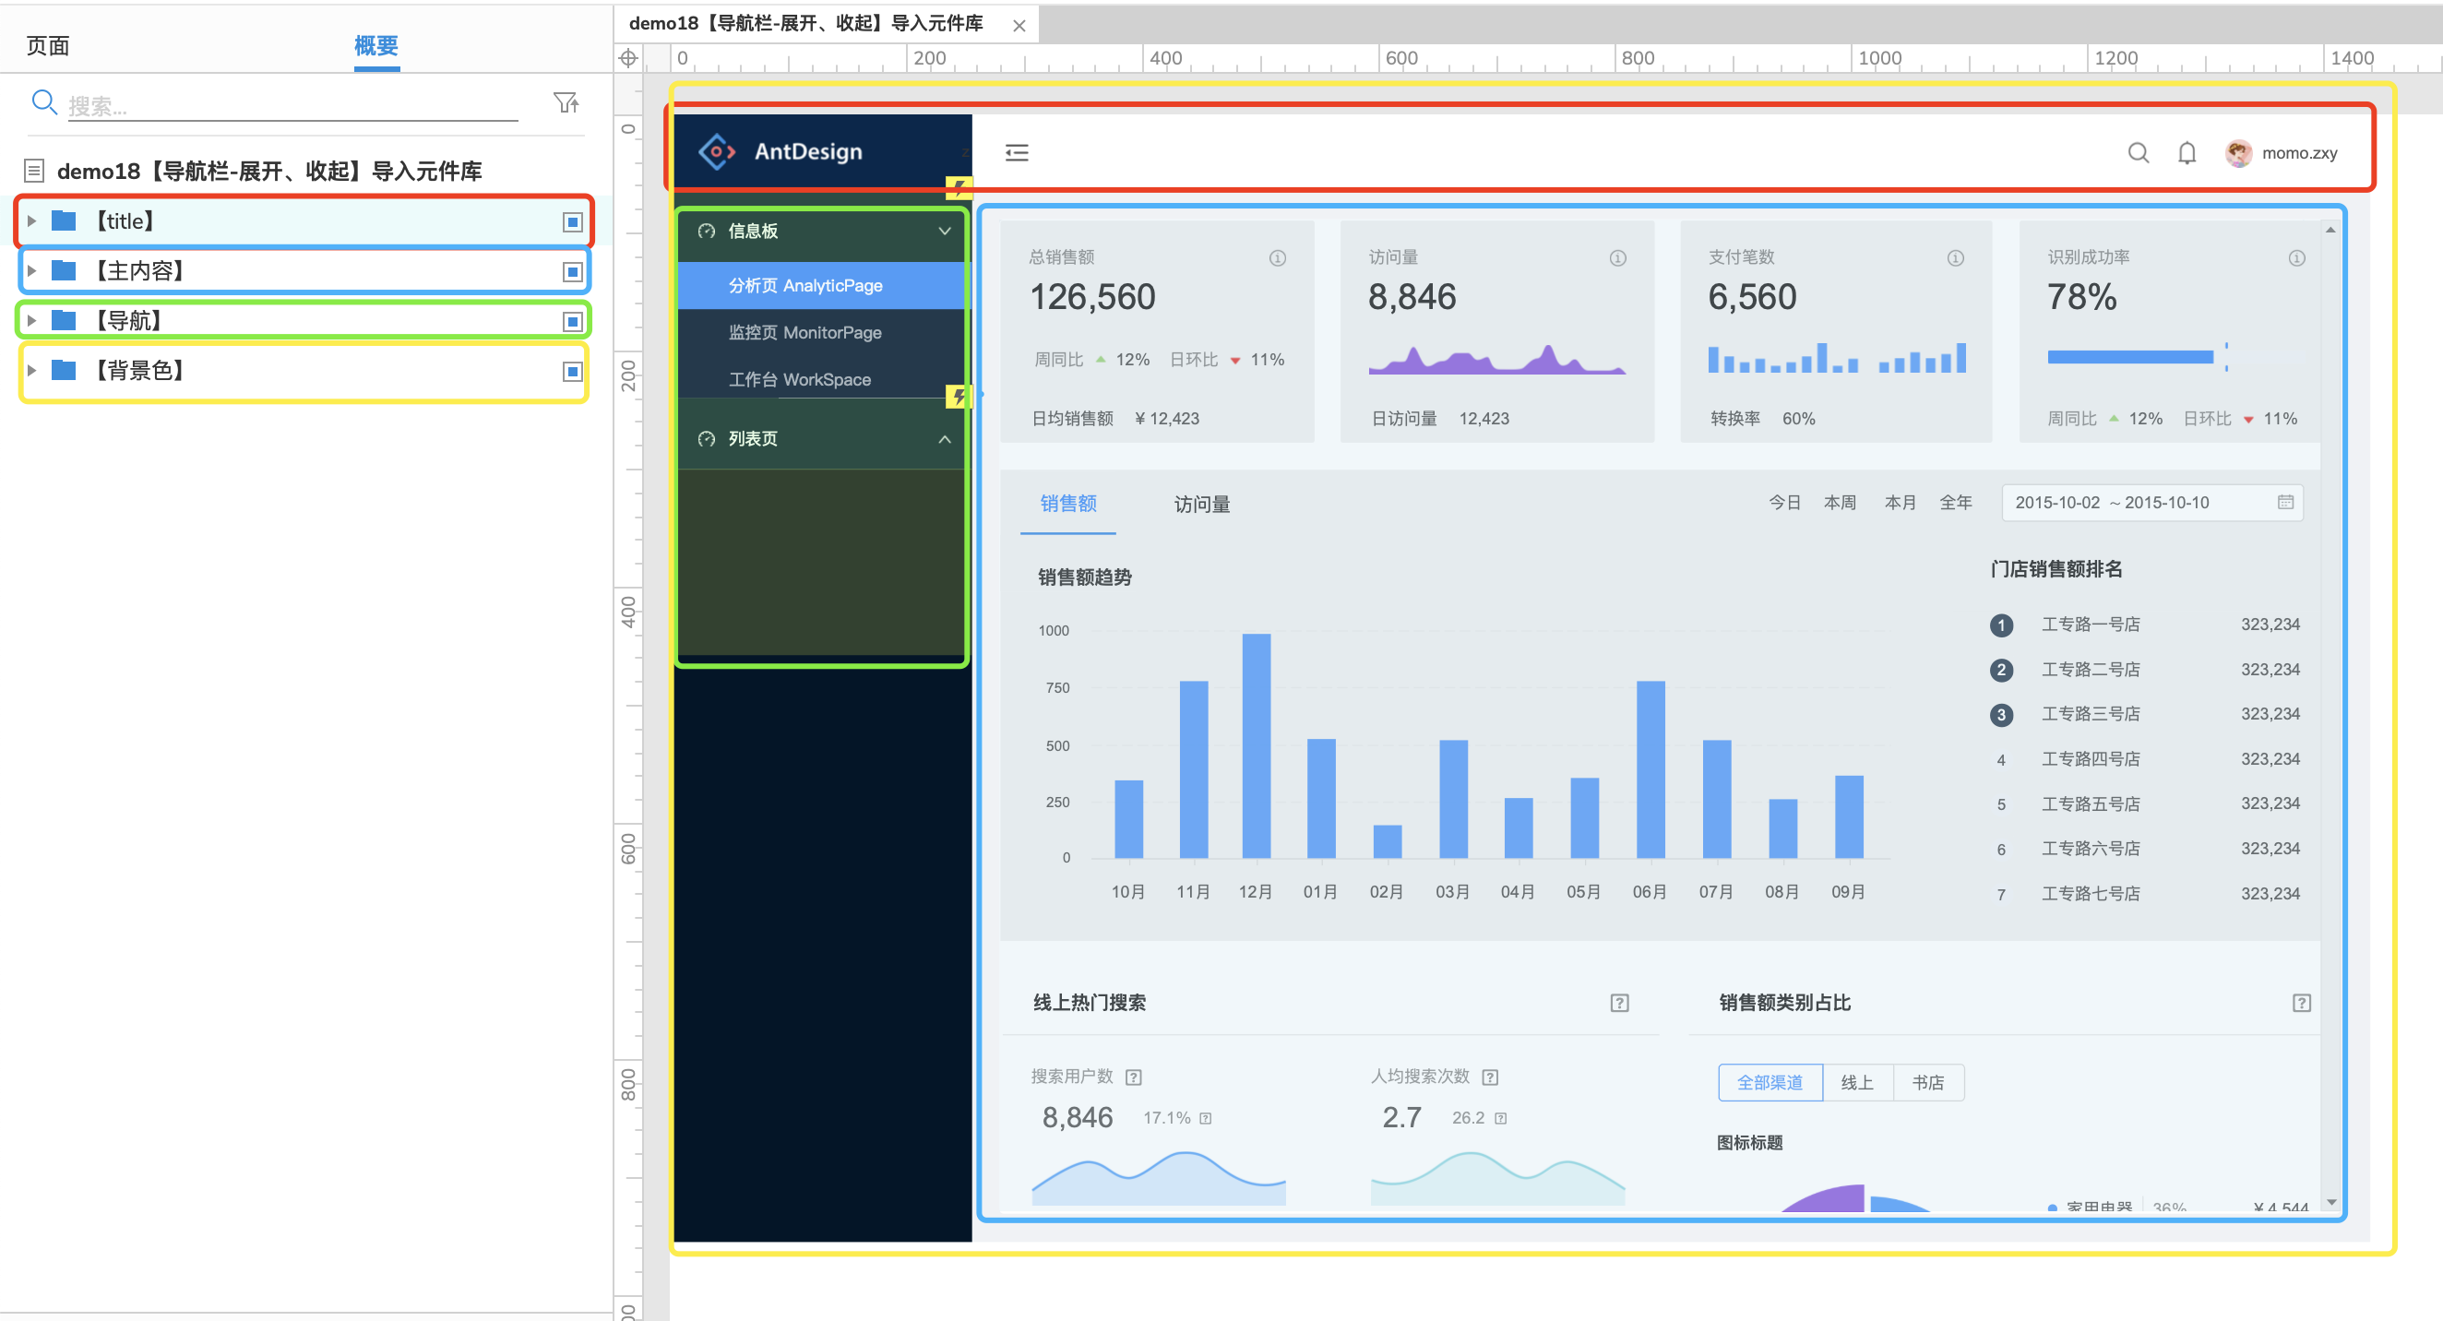Expand the 列表页 menu chevron
The width and height of the screenshot is (2443, 1321).
tap(945, 439)
